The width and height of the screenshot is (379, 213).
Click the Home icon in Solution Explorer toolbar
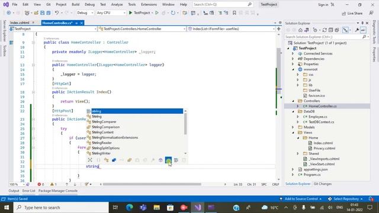pos(300,30)
